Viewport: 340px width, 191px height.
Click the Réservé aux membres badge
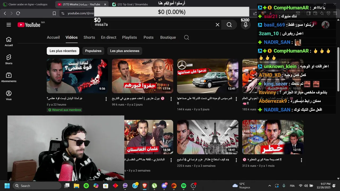tap(64, 110)
